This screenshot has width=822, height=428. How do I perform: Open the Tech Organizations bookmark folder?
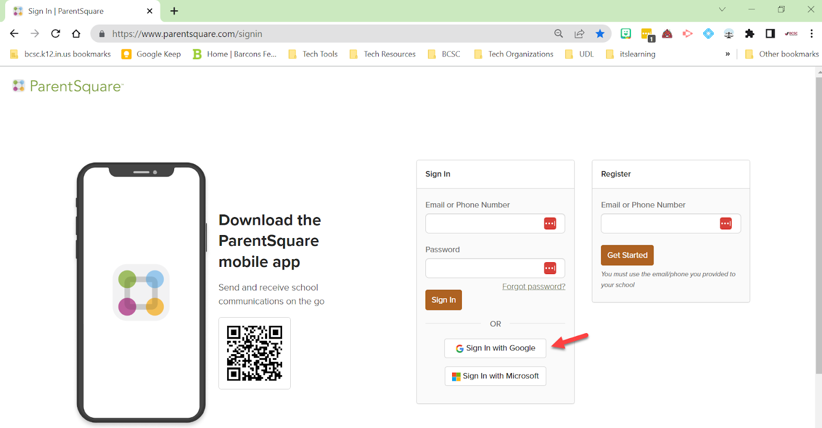pos(514,54)
